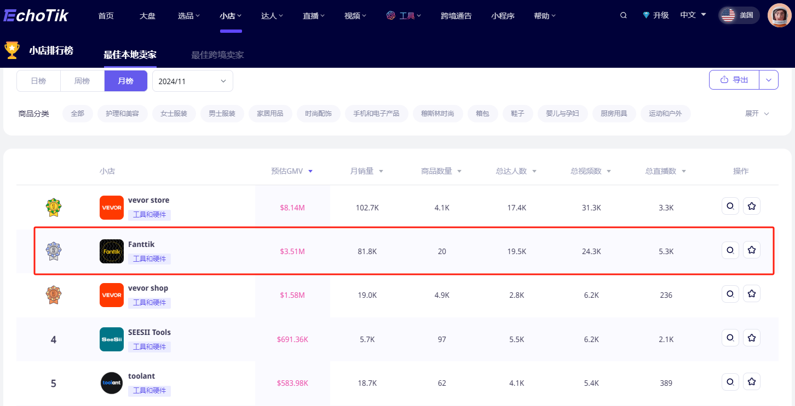Click the analyze icon for toolant row
This screenshot has height=406, width=795.
pos(730,381)
